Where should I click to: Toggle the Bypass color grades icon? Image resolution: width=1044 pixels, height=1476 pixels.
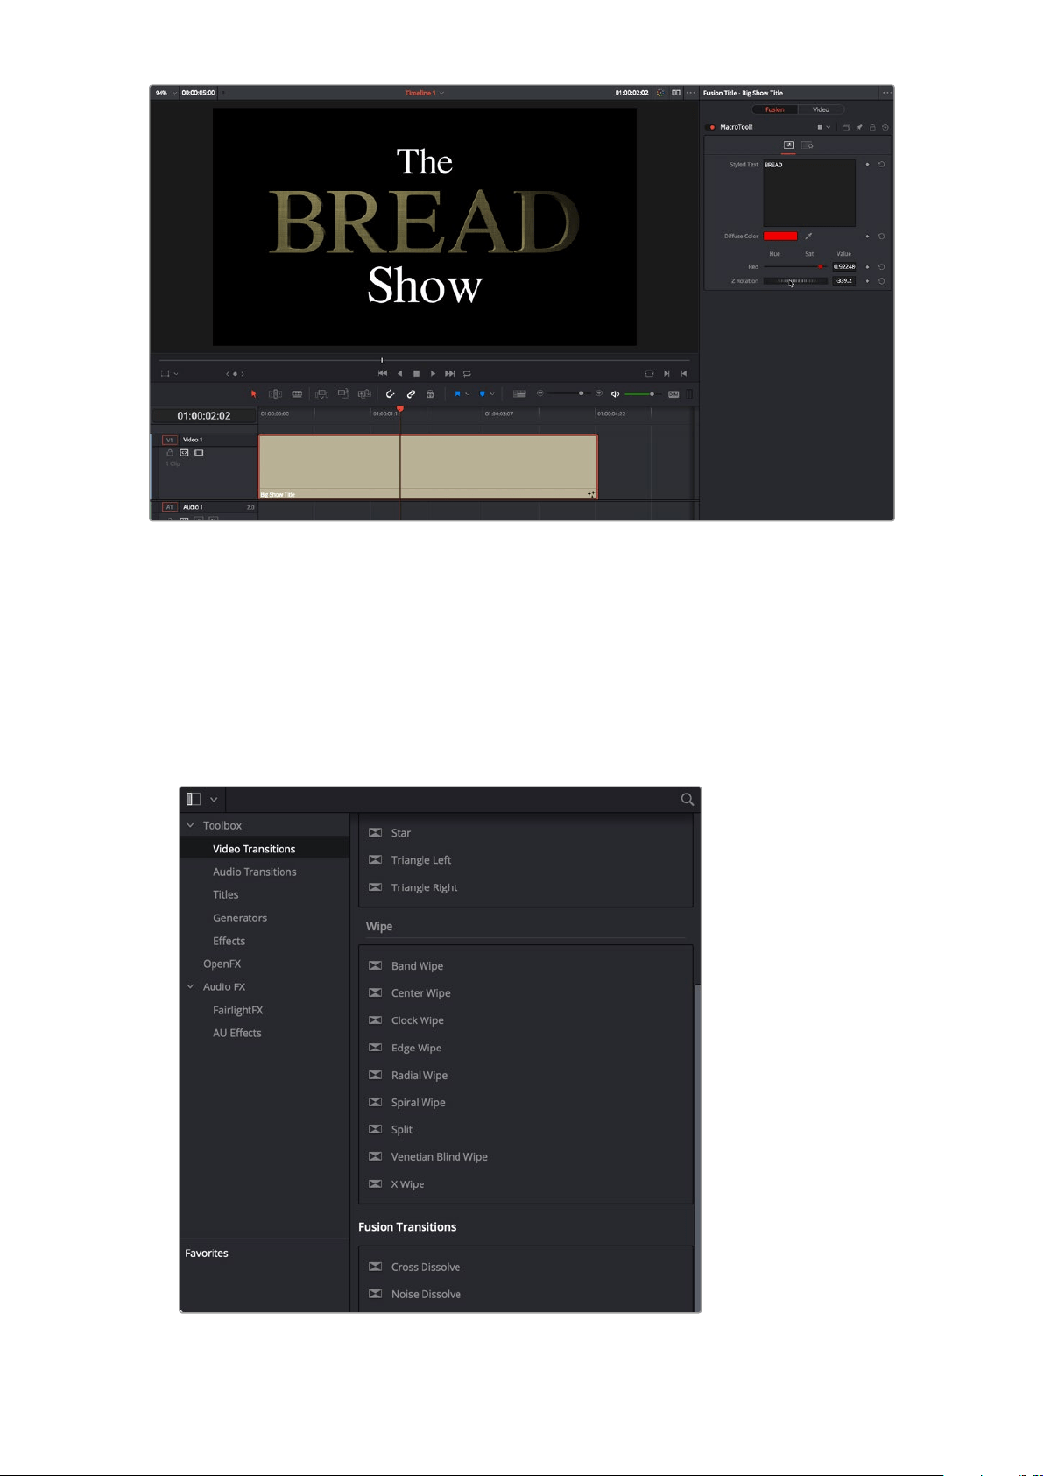tap(660, 93)
